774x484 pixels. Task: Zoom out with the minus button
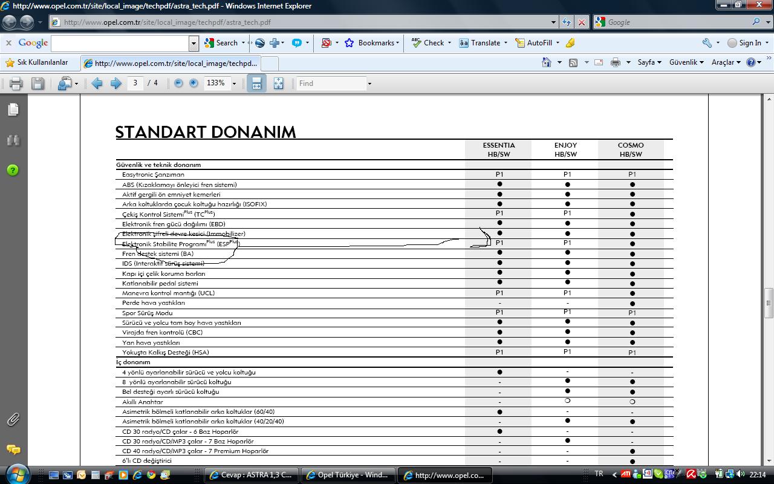click(x=178, y=83)
